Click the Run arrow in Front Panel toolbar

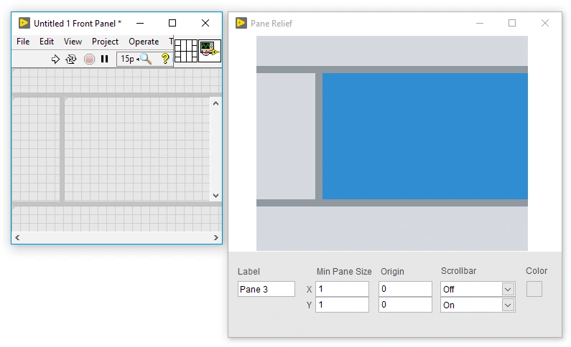pyautogui.click(x=55, y=59)
